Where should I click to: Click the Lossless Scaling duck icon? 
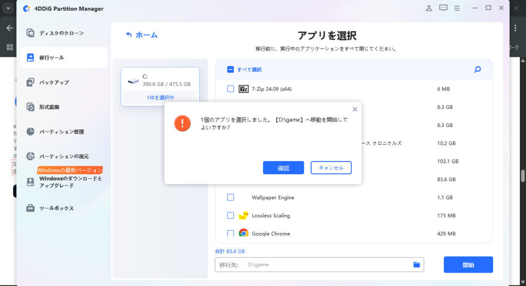click(x=243, y=215)
